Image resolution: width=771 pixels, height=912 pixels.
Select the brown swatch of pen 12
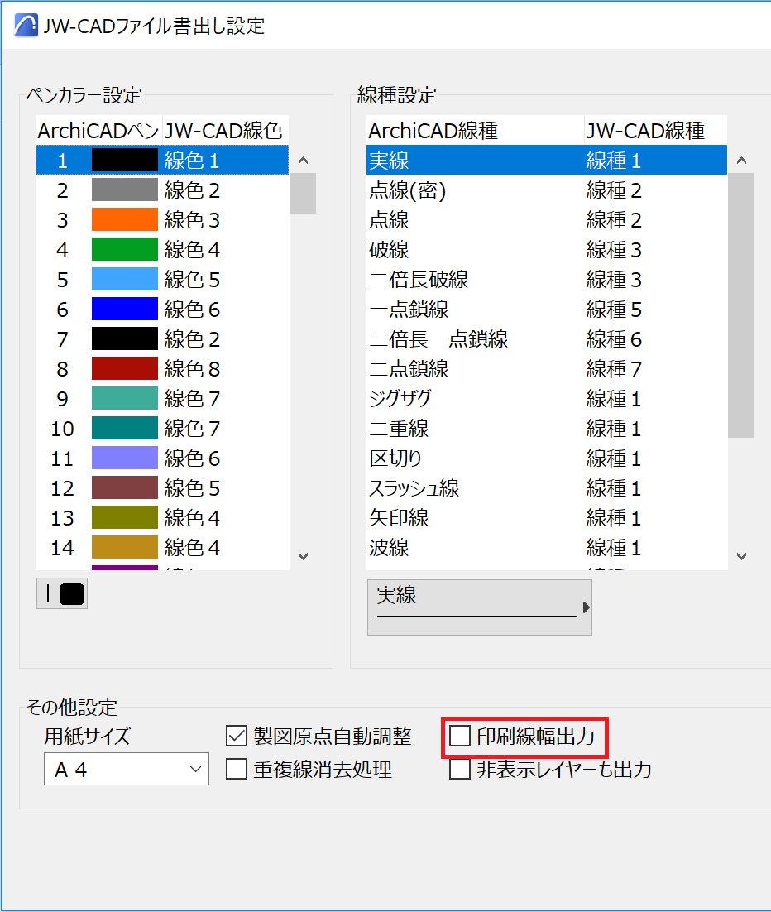coord(124,488)
